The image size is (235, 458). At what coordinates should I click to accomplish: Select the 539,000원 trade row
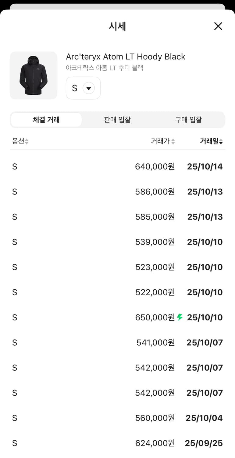(117, 242)
